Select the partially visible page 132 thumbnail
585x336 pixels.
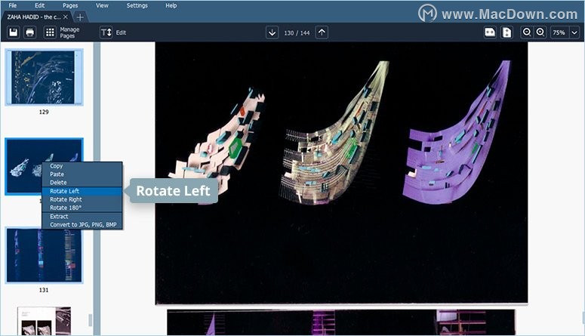point(44,321)
